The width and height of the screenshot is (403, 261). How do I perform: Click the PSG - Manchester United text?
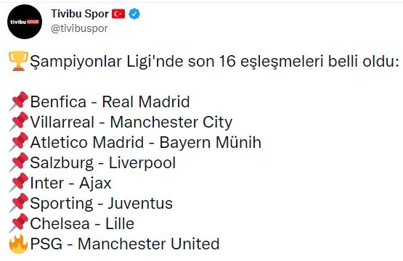pos(125,244)
